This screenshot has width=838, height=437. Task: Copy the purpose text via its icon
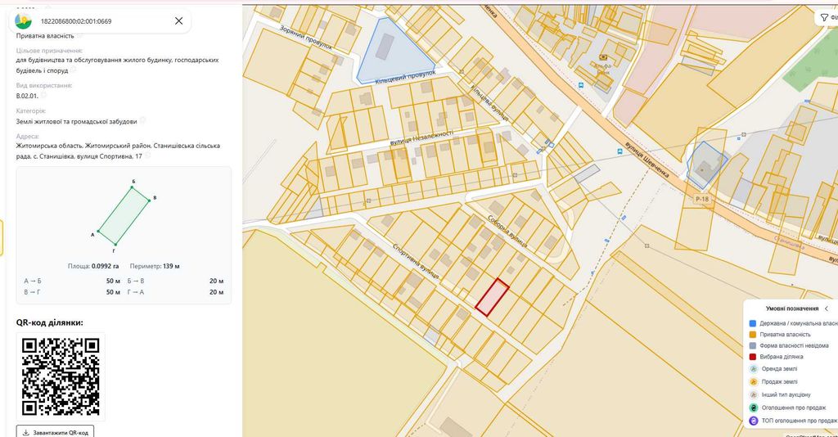pos(73,70)
